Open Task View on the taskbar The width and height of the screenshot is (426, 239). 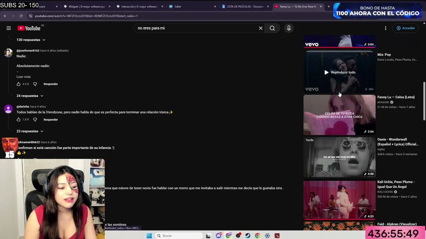pos(208,236)
